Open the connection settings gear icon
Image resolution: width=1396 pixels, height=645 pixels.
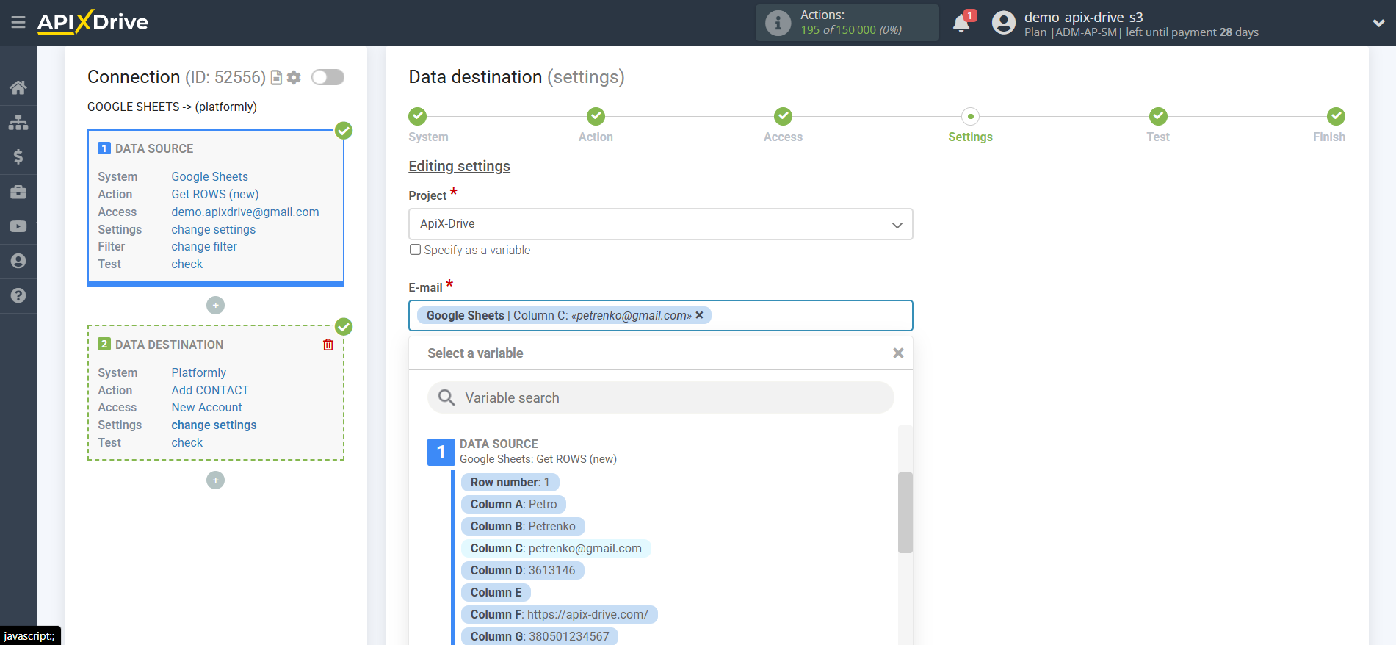[294, 77]
